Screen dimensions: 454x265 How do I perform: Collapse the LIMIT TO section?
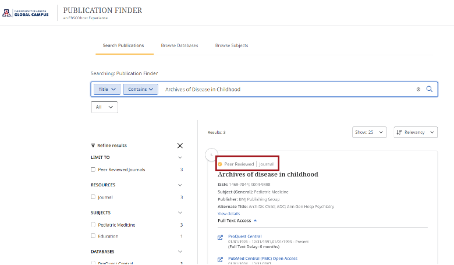(x=180, y=158)
